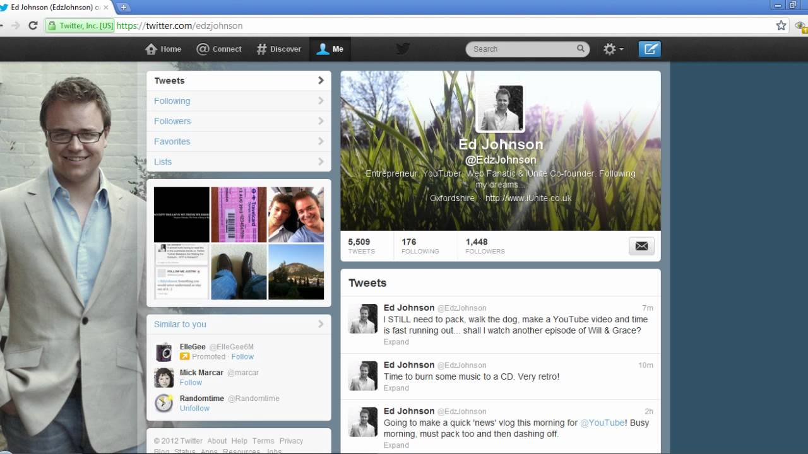The width and height of the screenshot is (808, 454).
Task: Click the ElleGee Promoted arrow badge
Action: point(184,357)
